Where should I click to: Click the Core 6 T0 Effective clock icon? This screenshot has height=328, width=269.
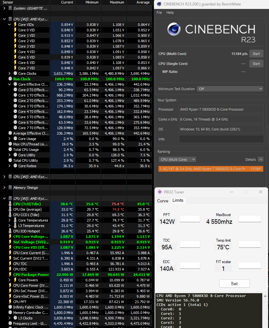tap(15, 122)
